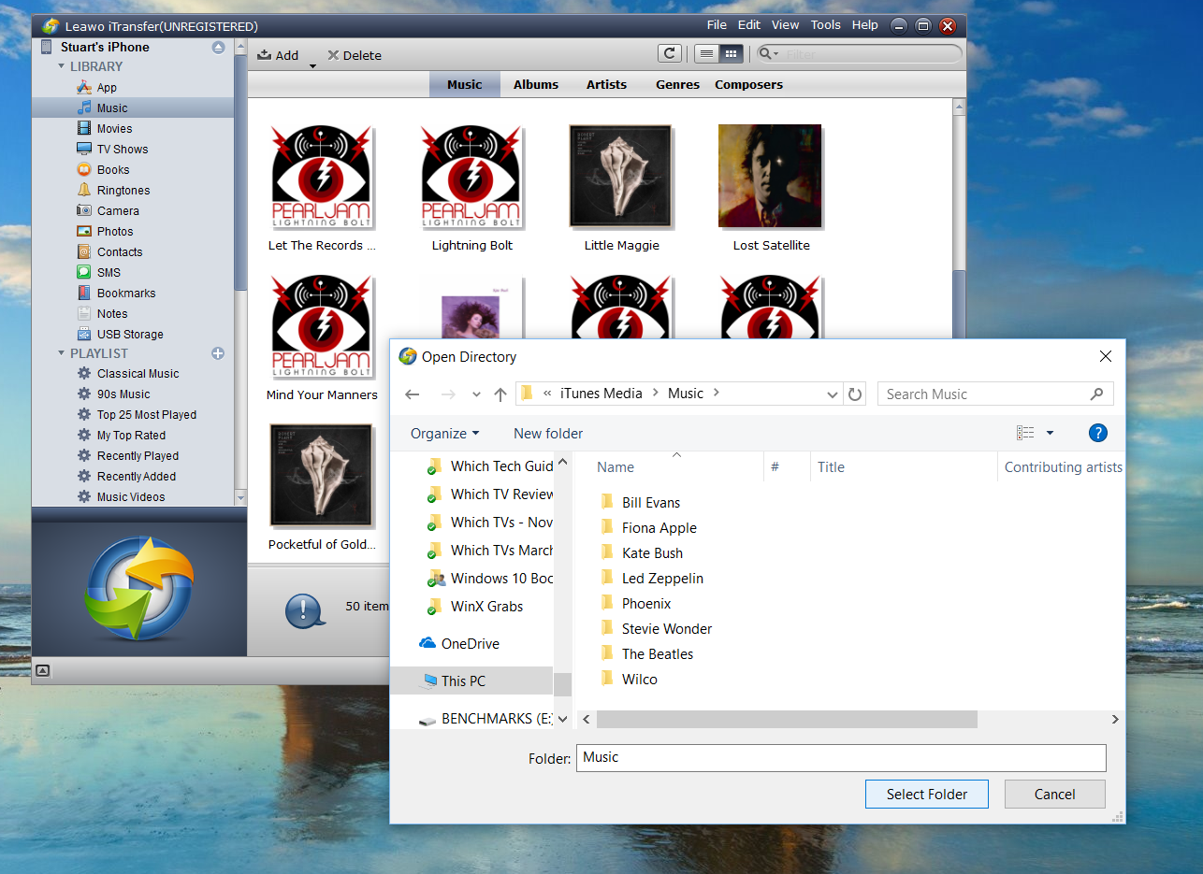
Task: Open the Camera library icon
Action: tap(83, 210)
